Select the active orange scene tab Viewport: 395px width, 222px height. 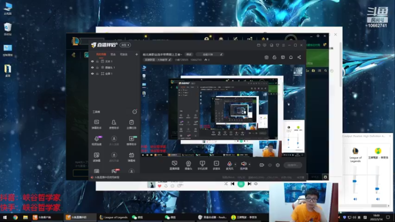pyautogui.click(x=101, y=54)
